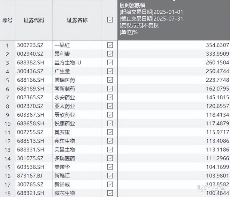The height and width of the screenshot is (197, 230).
Task: Select stock code 002755.SZ
Action: (x=30, y=132)
